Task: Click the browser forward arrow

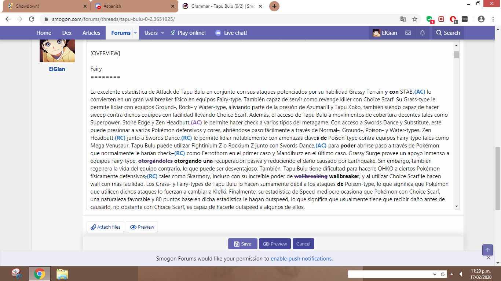Action: 20,19
